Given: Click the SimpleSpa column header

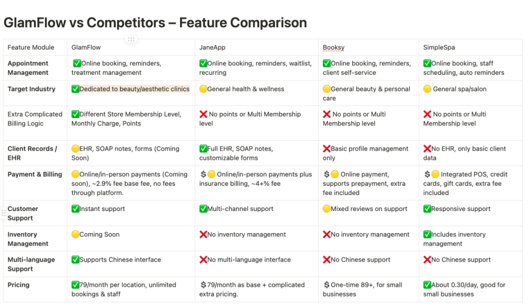Looking at the screenshot, I should [x=471, y=47].
